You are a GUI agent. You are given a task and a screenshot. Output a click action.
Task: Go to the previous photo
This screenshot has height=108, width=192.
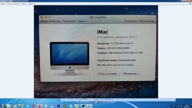(91, 101)
